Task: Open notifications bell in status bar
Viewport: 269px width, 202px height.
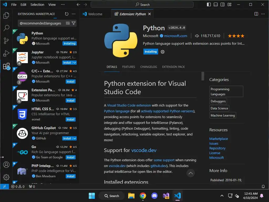Action: pos(263,186)
